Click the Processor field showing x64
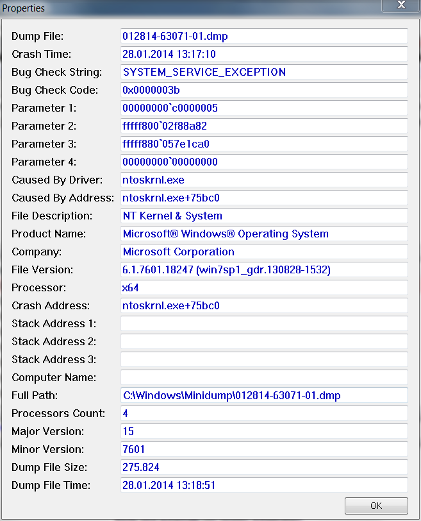This screenshot has height=521, width=421. click(264, 287)
